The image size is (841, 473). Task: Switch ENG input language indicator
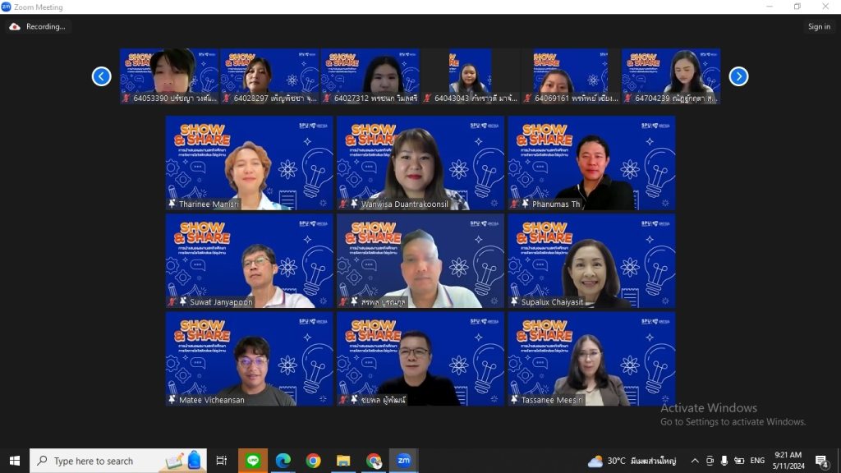(757, 461)
